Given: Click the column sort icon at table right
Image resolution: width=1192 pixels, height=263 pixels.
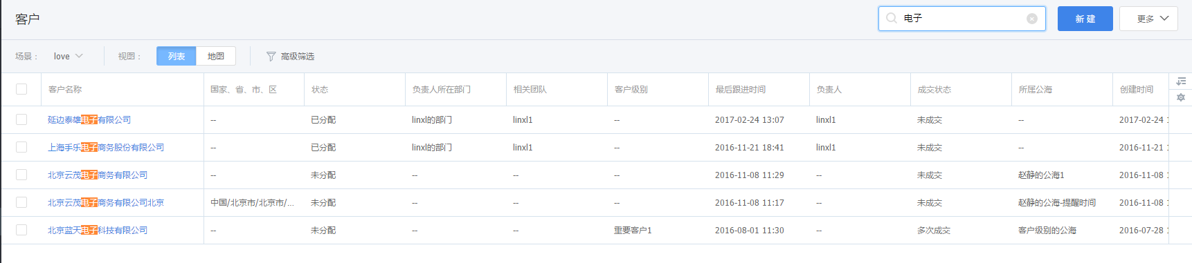Looking at the screenshot, I should click(1181, 81).
